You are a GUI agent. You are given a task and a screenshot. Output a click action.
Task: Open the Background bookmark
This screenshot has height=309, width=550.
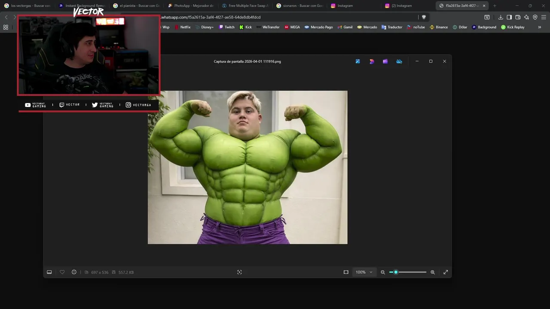[484, 27]
